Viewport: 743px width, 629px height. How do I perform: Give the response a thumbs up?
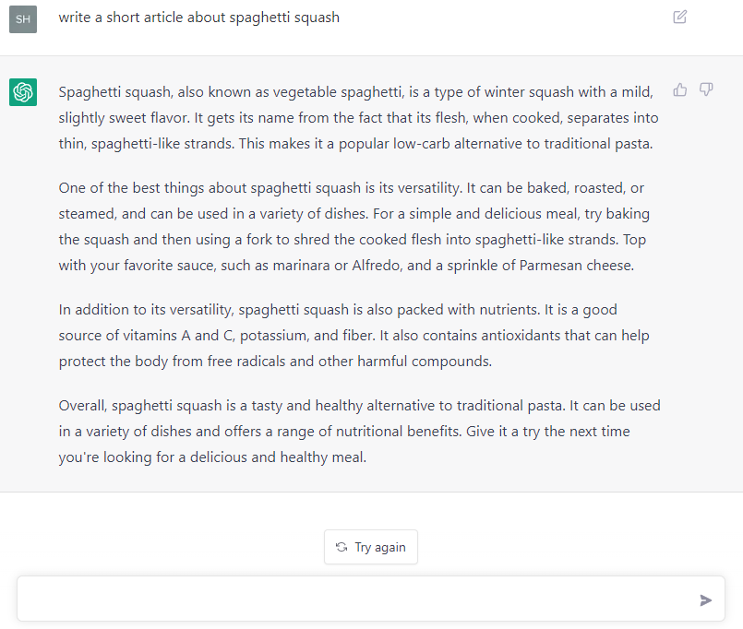[680, 89]
